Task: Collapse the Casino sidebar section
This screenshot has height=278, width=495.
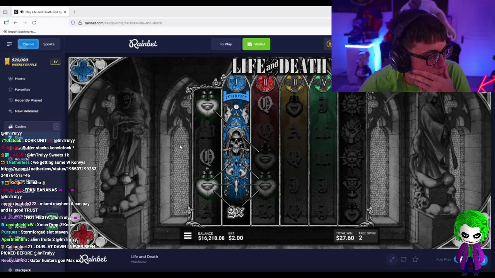Action: (x=56, y=127)
